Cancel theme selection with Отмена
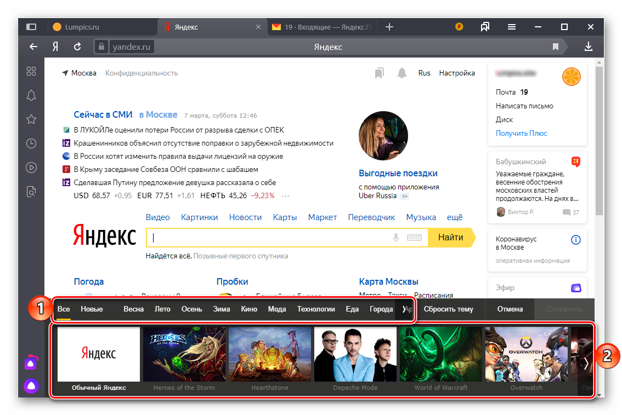Screen dimensions: 622x415 tap(510, 309)
